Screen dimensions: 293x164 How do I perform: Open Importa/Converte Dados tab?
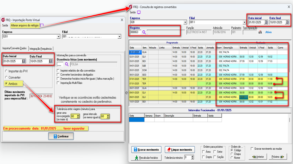tap(15, 48)
